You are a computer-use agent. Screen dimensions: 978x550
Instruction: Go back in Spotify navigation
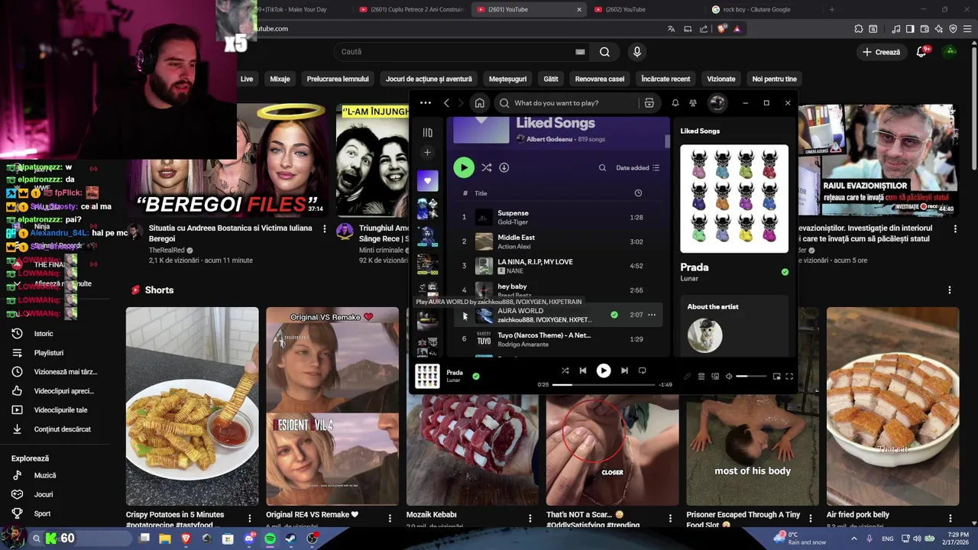(447, 103)
